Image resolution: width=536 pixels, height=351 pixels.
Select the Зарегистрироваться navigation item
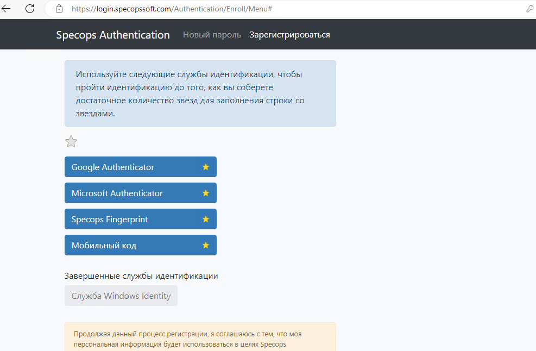[x=289, y=35]
